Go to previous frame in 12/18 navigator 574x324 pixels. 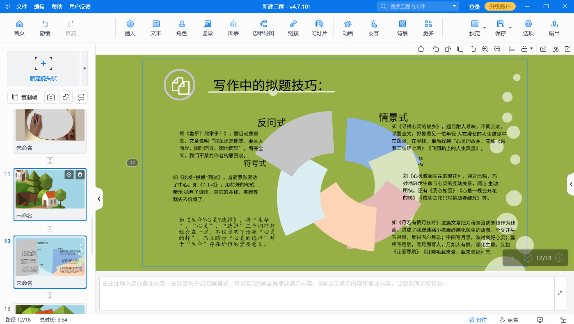528,258
